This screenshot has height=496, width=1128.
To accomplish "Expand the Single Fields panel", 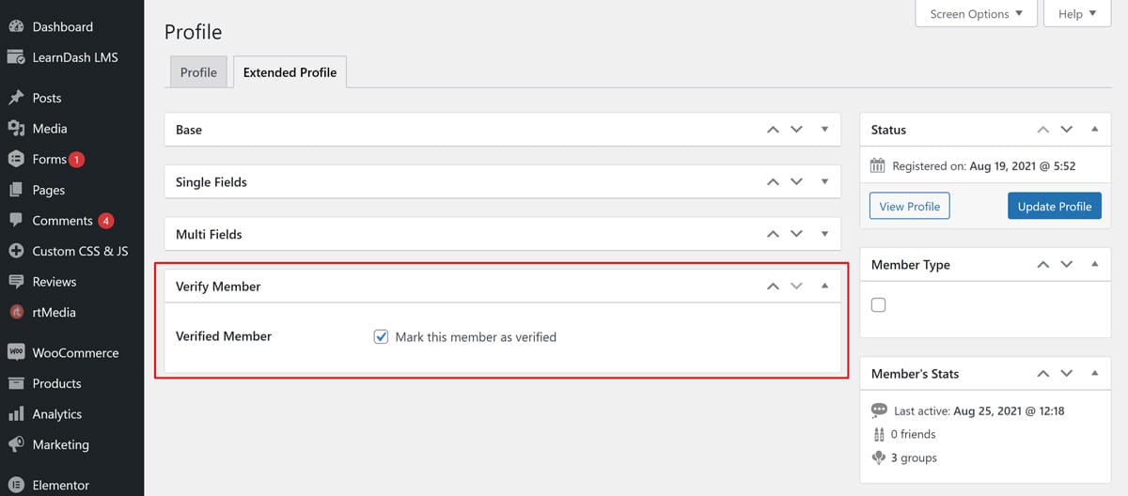I will [824, 181].
